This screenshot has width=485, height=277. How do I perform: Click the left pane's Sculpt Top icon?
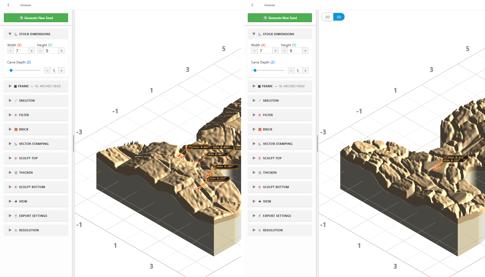pos(16,158)
